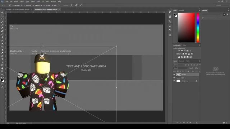Open the Libraries panel menu
Viewport: 230px width, 129px height.
[229, 10]
